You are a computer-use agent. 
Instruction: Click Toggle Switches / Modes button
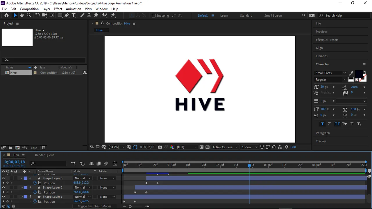pos(94,206)
